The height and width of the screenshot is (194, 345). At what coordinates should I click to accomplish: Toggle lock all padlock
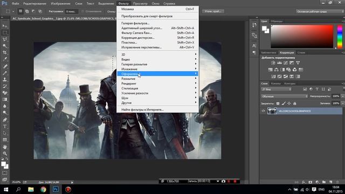click(295, 103)
